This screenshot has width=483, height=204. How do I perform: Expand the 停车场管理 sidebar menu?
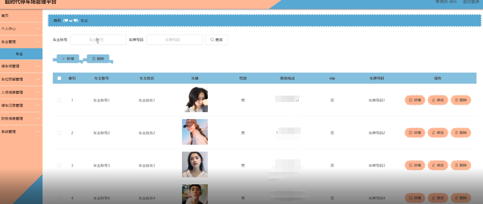coord(21,66)
